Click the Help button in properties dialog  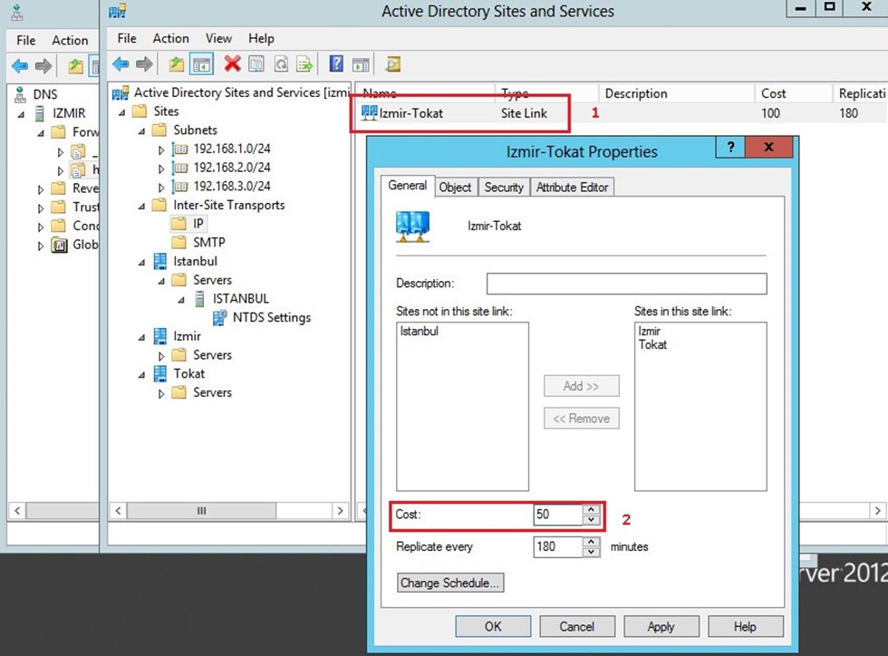point(745,626)
